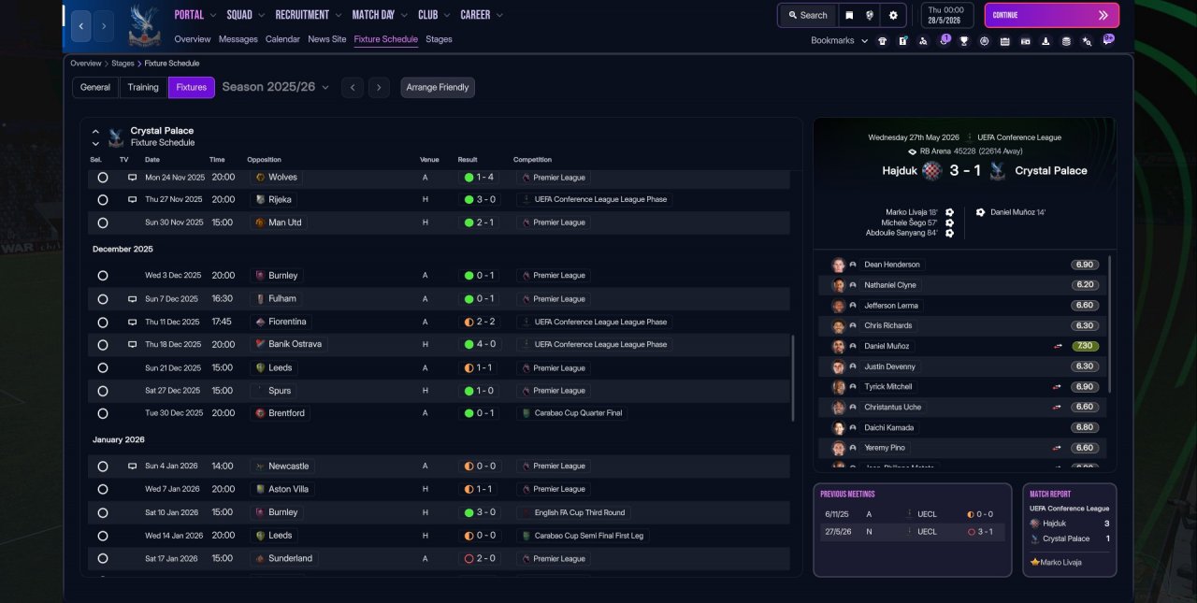This screenshot has width=1197, height=603.
Task: Open the speech bubble icon with the 9+ badge
Action: (1108, 40)
